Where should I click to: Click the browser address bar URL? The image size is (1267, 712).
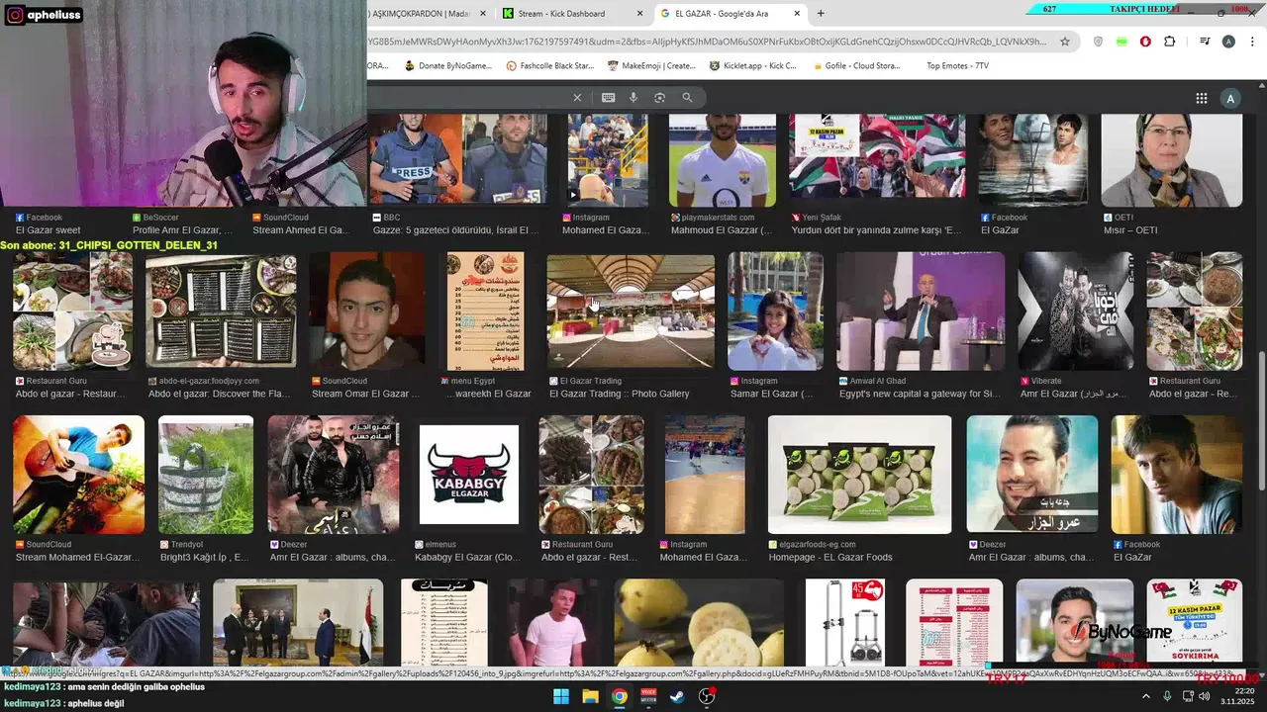(707, 42)
